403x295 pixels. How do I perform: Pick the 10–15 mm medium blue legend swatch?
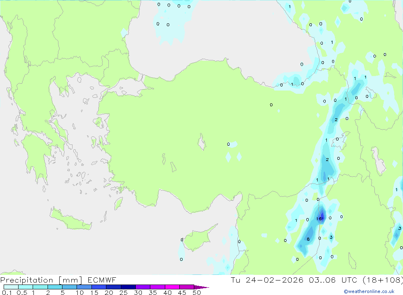click(x=84, y=287)
